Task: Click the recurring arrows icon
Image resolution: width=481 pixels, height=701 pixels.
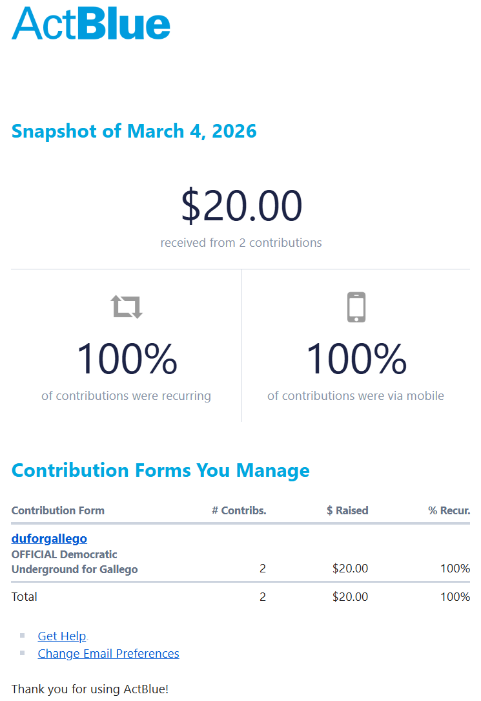Action: pyautogui.click(x=127, y=307)
